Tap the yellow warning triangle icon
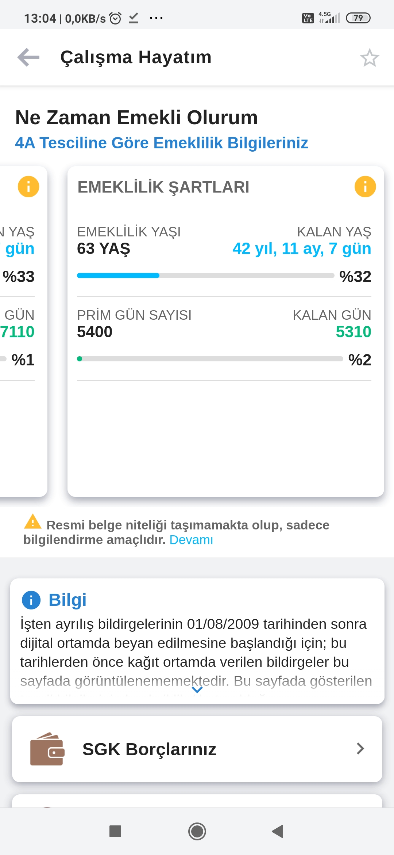Screen dimensions: 394x855 click(x=32, y=521)
